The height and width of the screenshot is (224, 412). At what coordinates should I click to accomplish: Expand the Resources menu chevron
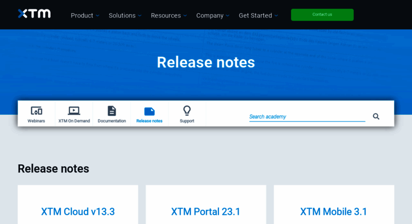(x=185, y=16)
